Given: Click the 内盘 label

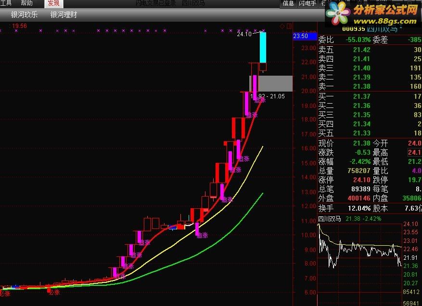Looking at the screenshot, I should 380,198.
